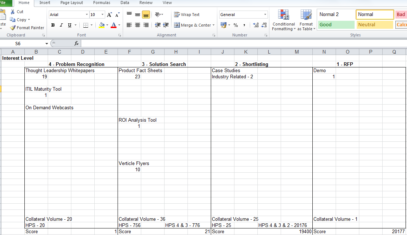Expand font color dropdown arrow
The width and height of the screenshot is (407, 235).
pyautogui.click(x=119, y=25)
